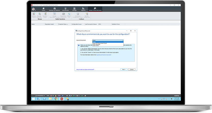Open How to select an Azure environment link
The height and width of the screenshot is (113, 212).
tap(85, 69)
